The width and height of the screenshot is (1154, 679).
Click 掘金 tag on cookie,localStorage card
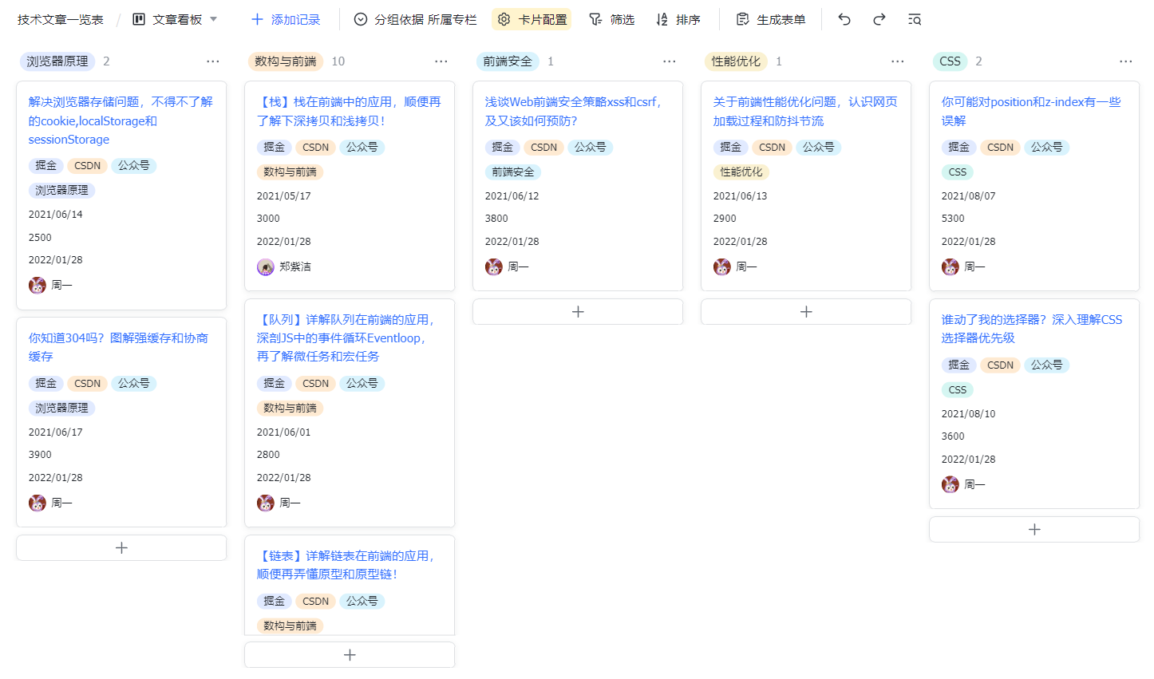pos(46,166)
